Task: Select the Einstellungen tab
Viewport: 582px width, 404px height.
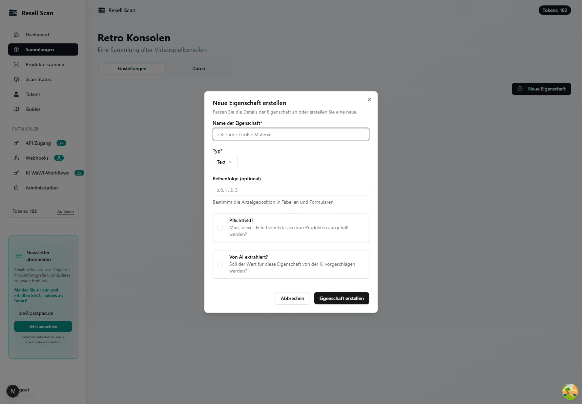Action: pyautogui.click(x=132, y=68)
